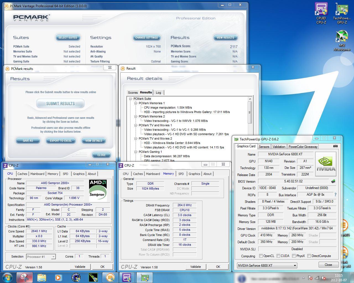Click the VIEW RESULTS button
This screenshot has width=354, height=283.
point(225,38)
